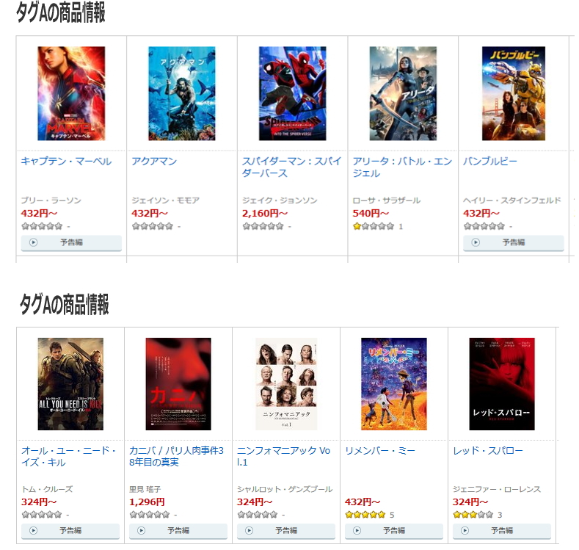Click the Alita poster thumbnail

click(403, 93)
